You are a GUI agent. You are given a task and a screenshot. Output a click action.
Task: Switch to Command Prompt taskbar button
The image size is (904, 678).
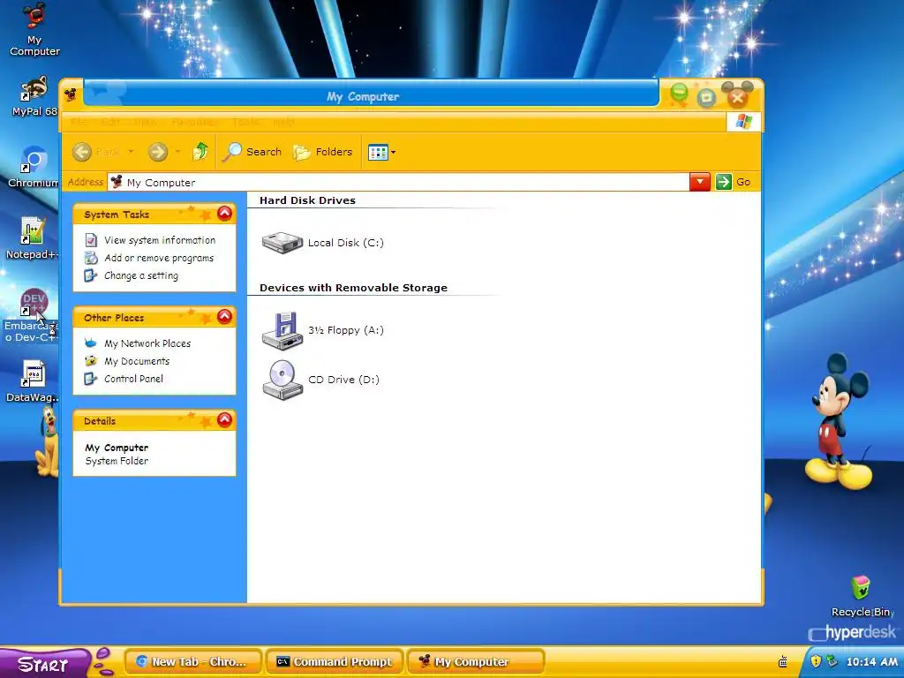tap(335, 662)
